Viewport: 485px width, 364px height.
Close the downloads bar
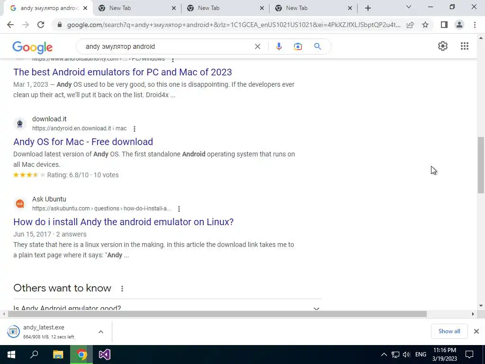[x=476, y=331]
